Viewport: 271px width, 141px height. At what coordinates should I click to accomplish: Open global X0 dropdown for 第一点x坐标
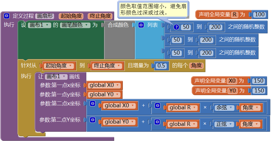click(x=104, y=85)
